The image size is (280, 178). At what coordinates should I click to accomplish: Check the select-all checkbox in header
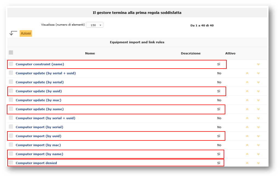11,53
